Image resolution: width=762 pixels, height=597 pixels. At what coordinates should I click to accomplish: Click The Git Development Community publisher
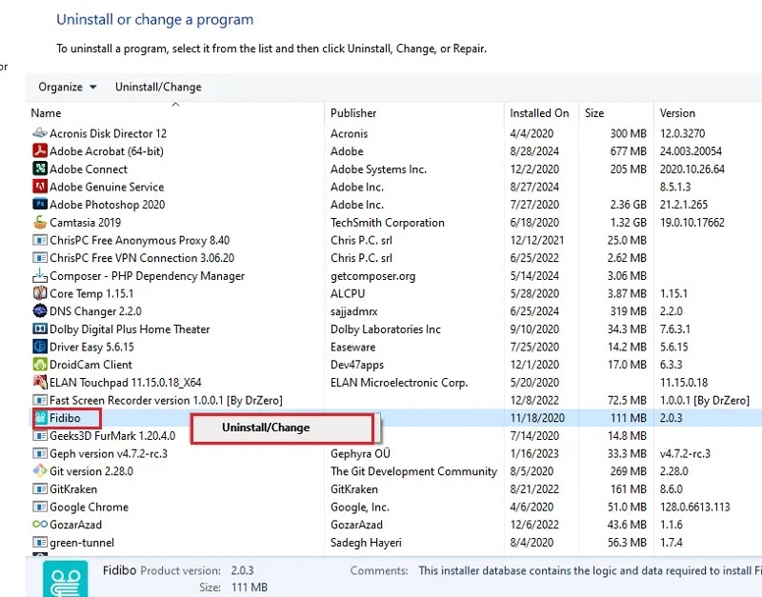coord(413,471)
